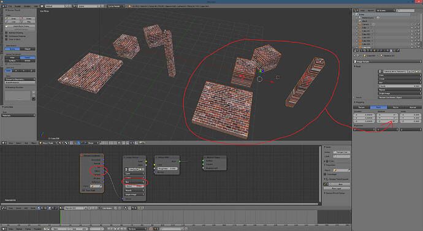
Task: Open the Object properties tab icon
Action: click(374, 51)
